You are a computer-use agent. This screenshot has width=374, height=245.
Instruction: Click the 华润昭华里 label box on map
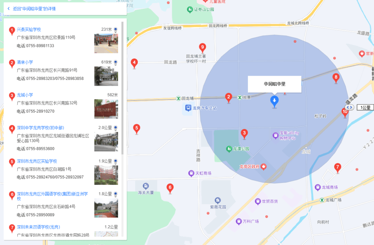(275, 84)
